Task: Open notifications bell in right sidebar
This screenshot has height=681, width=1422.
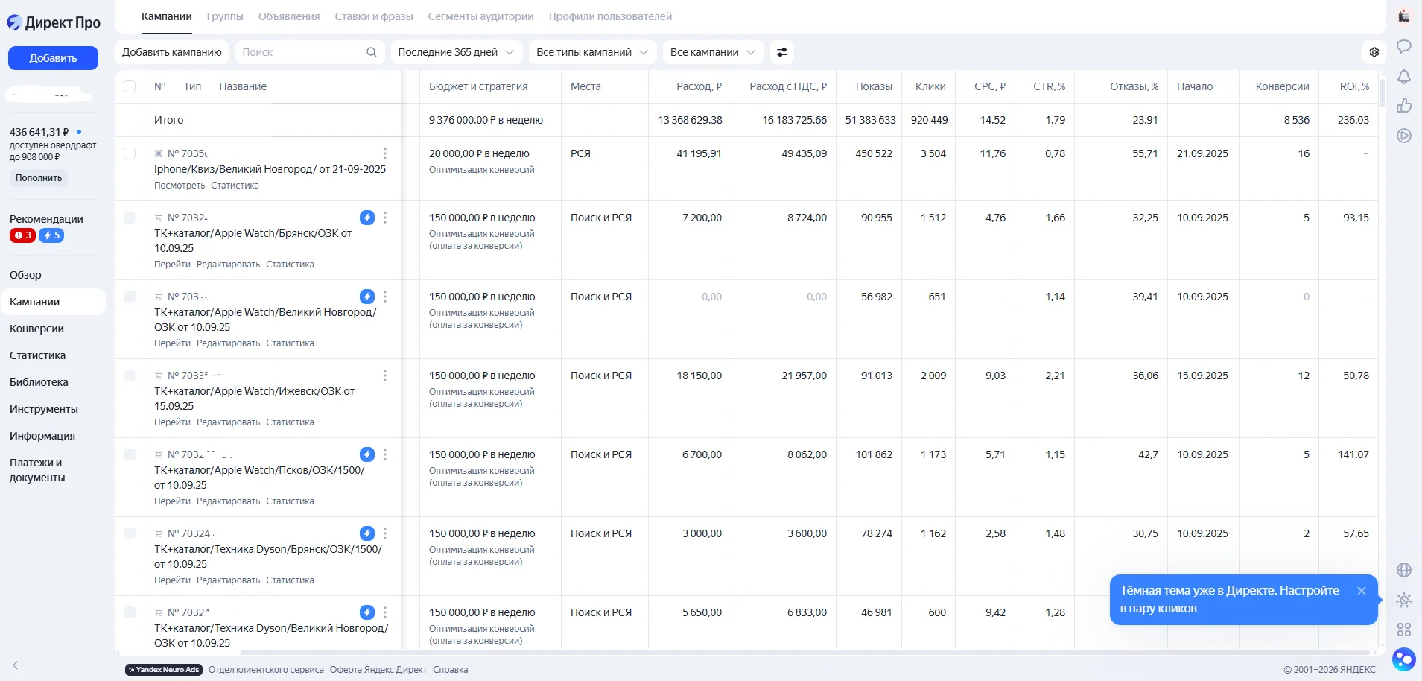Action: (1404, 76)
